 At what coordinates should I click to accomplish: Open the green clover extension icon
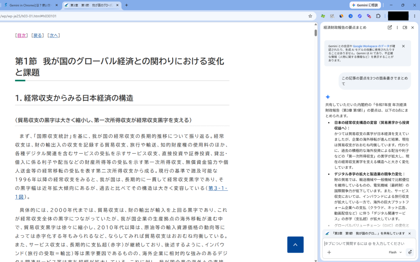point(323,16)
